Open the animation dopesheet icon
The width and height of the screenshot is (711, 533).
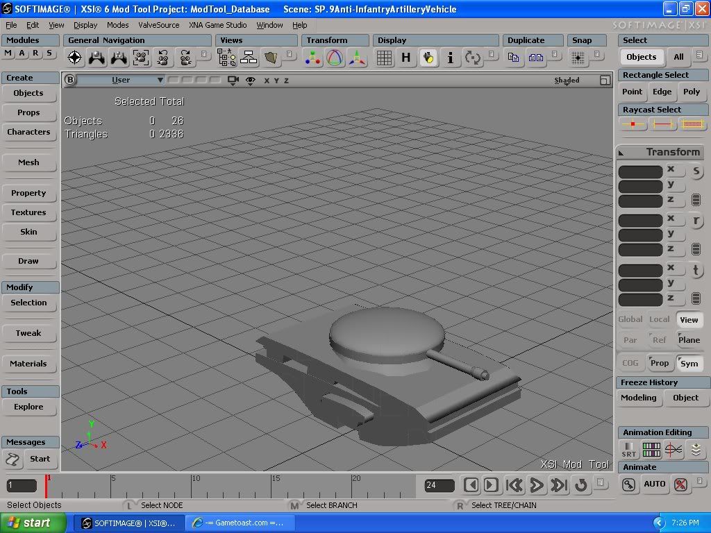coord(651,450)
